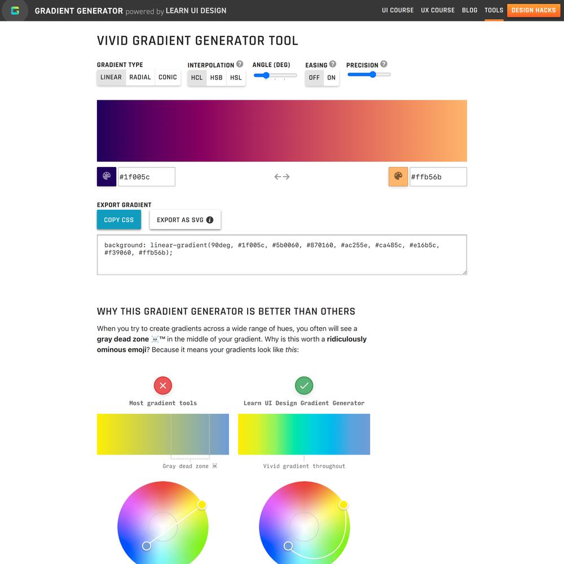The image size is (564, 564).
Task: Click the main purple-orange gradient preview
Action: 282,131
